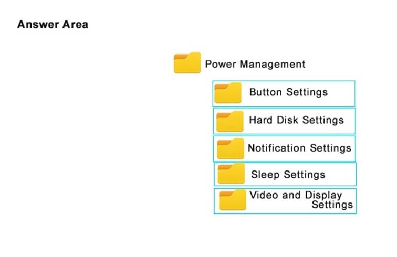Click the Power Management label text
The width and height of the screenshot is (397, 257).
[255, 64]
